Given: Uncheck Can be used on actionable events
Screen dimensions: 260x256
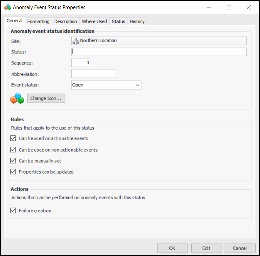Looking at the screenshot, I should point(13,138).
